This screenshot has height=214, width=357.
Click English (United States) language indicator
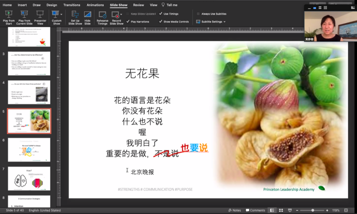(45, 210)
